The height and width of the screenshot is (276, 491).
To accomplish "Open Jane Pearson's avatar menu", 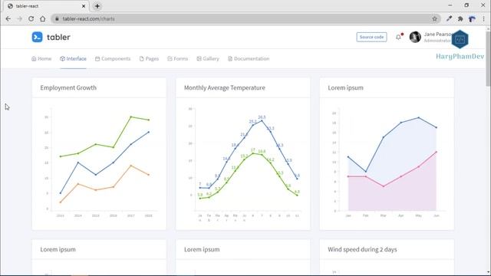I will (x=415, y=38).
